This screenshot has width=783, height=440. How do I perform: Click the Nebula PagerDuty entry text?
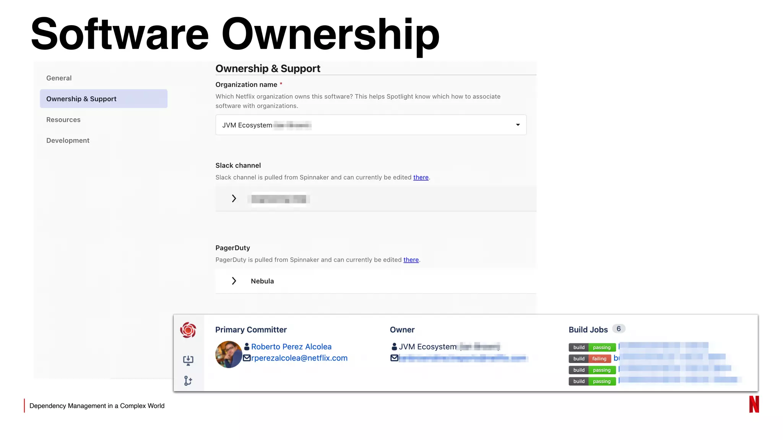[x=262, y=281]
